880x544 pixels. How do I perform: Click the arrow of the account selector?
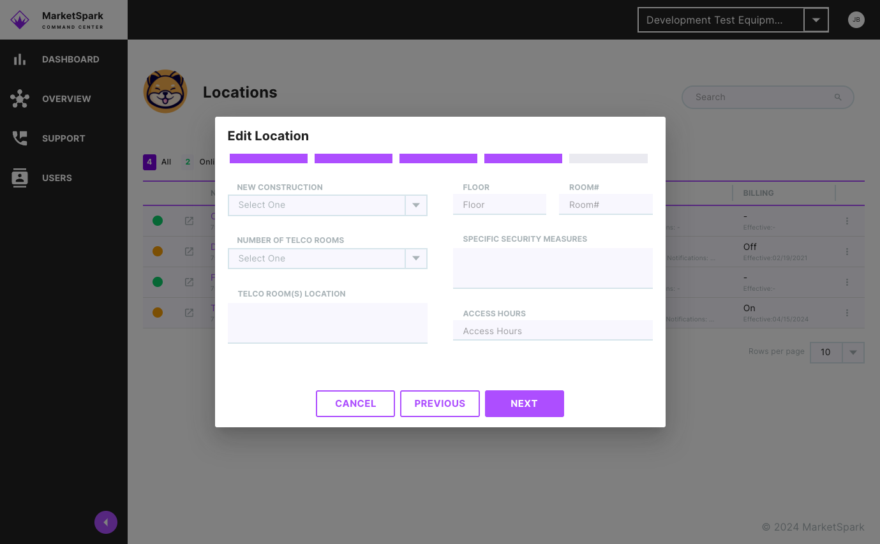[816, 20]
